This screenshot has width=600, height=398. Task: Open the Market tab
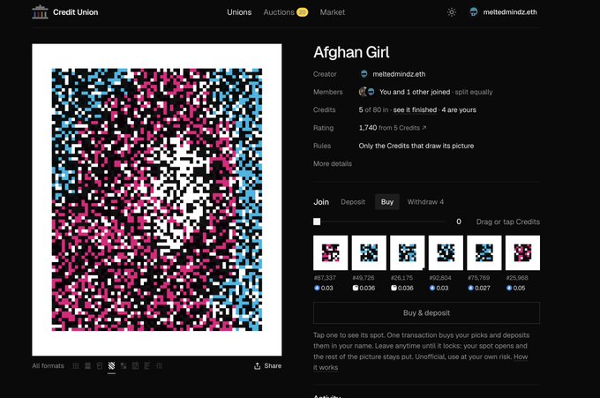pos(332,12)
